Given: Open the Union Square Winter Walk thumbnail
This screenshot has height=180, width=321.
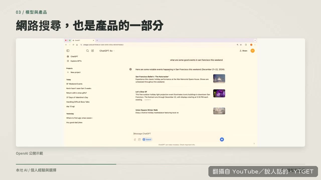Looking at the screenshot, I should click(x=219, y=111).
